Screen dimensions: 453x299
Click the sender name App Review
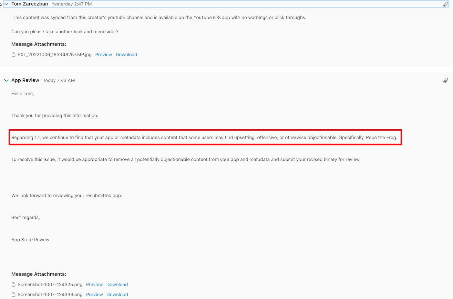click(25, 80)
